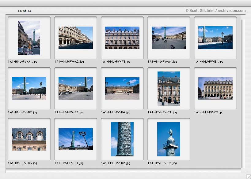Open thumbnail 1A1-HMJ-PV-B1.jpg
This screenshot has height=179, width=251.
tap(215, 38)
